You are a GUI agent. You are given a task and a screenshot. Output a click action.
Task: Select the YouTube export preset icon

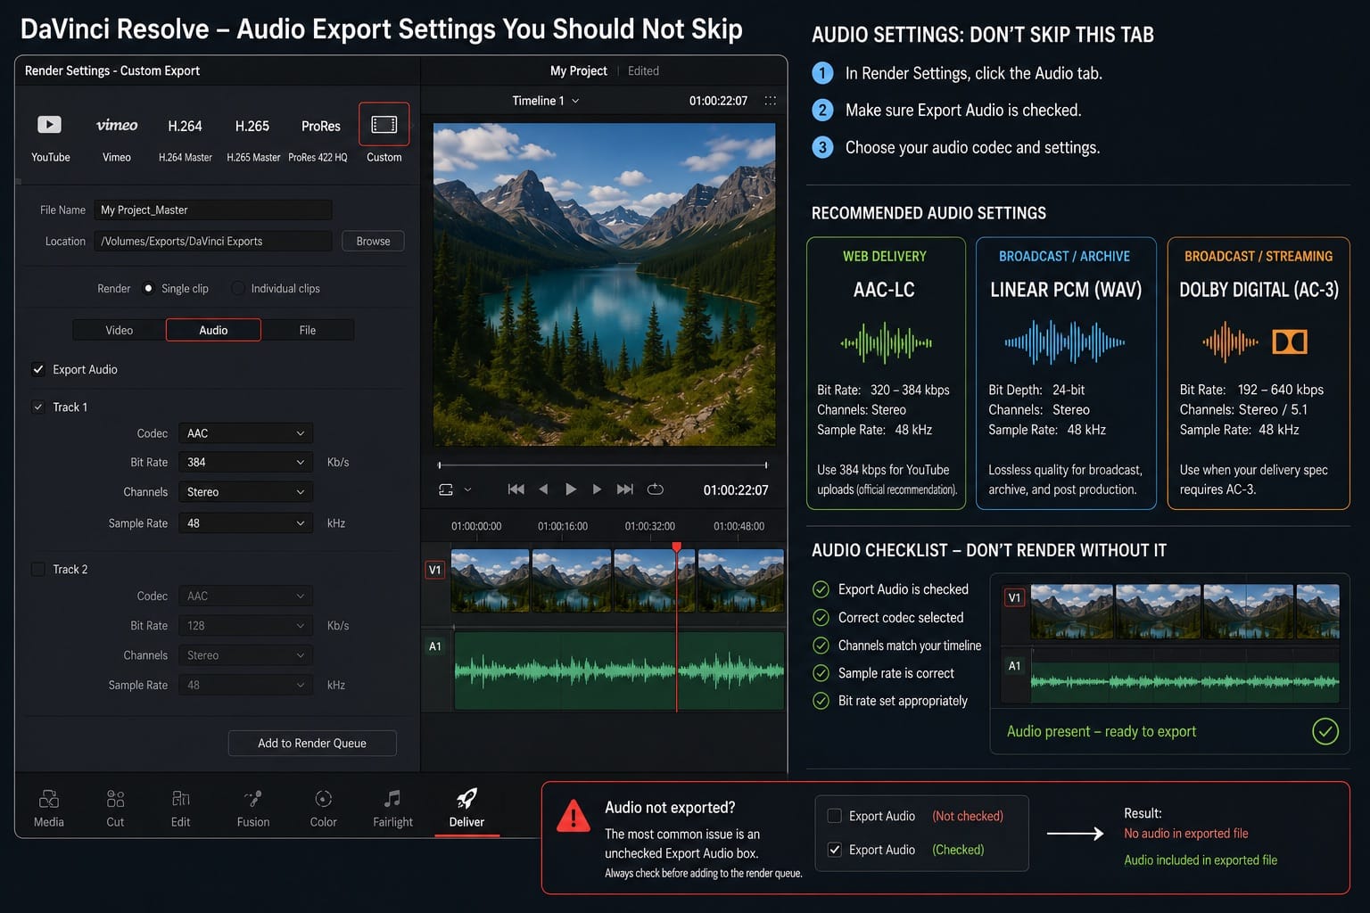[49, 125]
